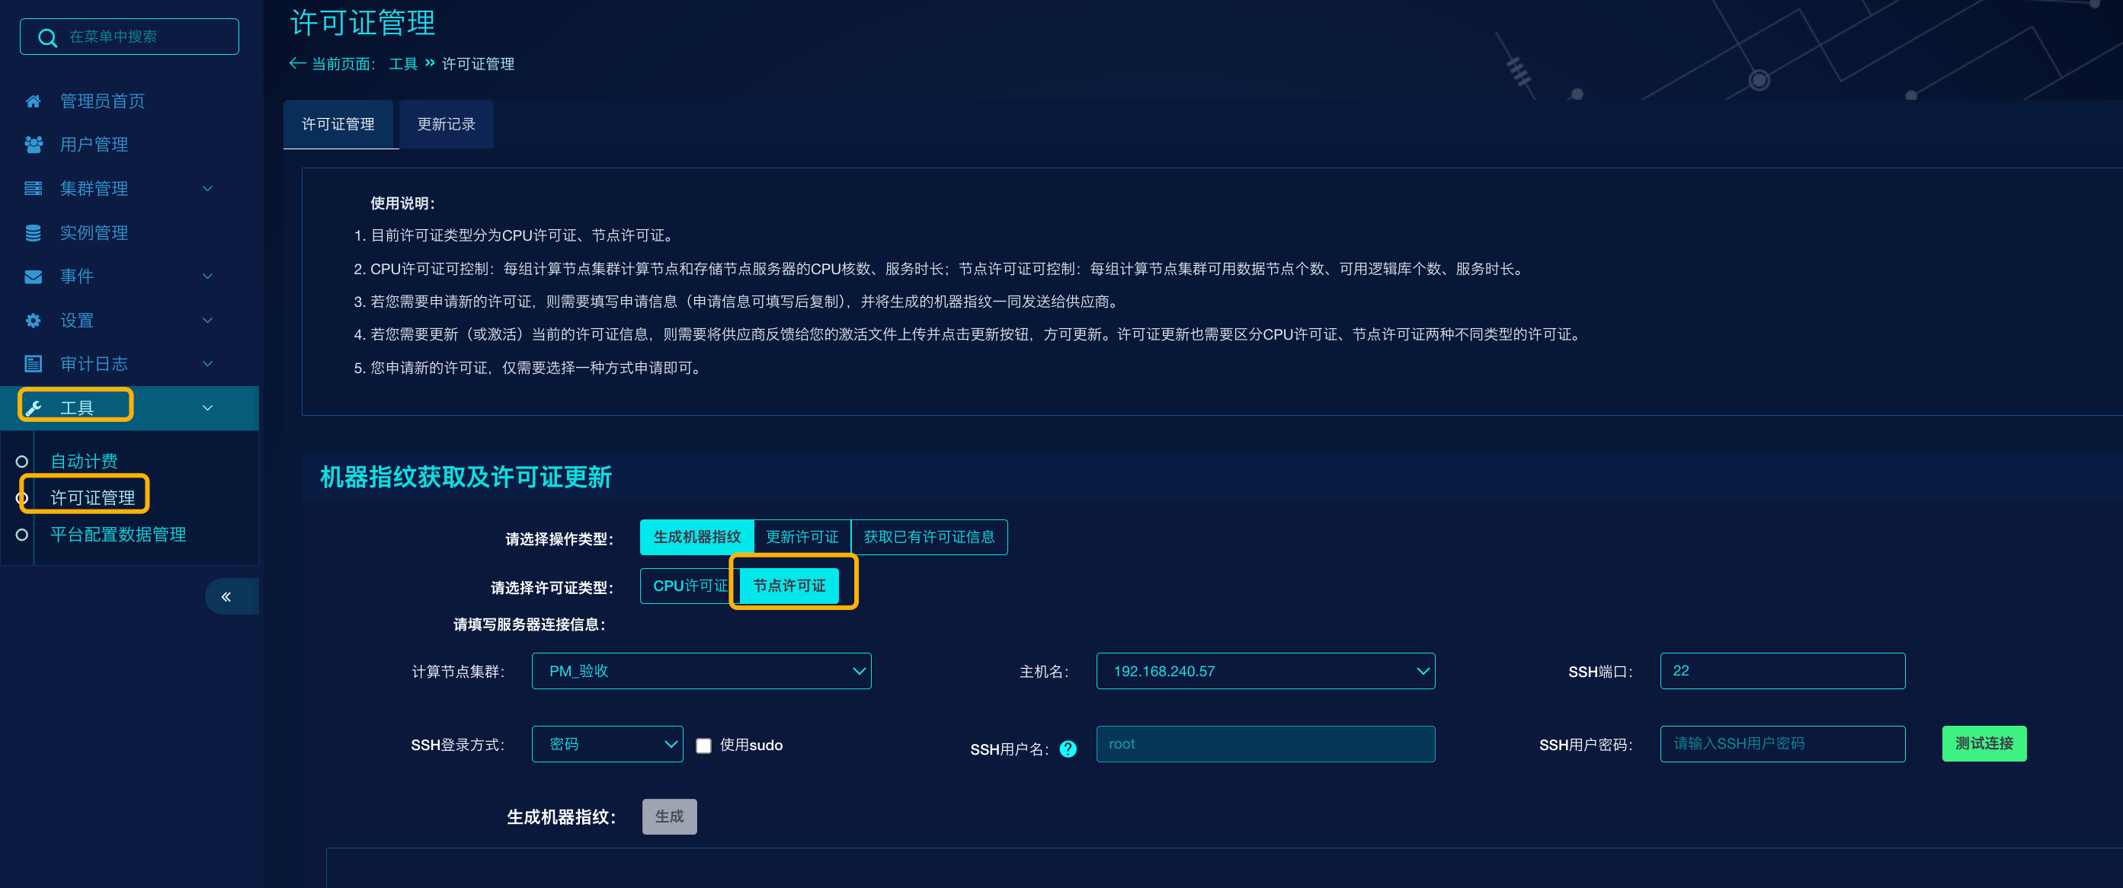This screenshot has width=2123, height=888.
Task: Open the 计算节点集群 dropdown
Action: pyautogui.click(x=700, y=672)
